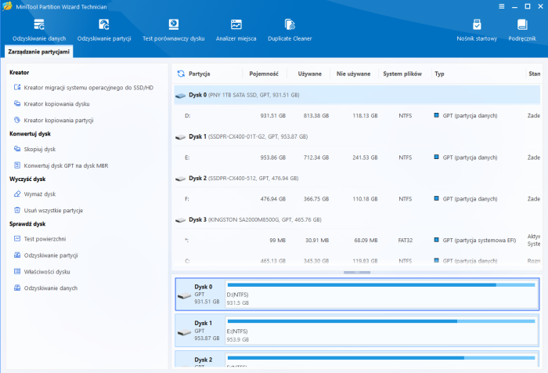Screen dimensions: 548x373
Task: Click the Skopiuj dysk sidebar icon
Action: [17, 149]
